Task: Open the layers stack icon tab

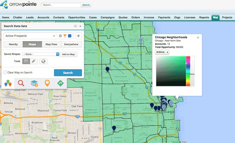Action: pyautogui.click(x=34, y=83)
